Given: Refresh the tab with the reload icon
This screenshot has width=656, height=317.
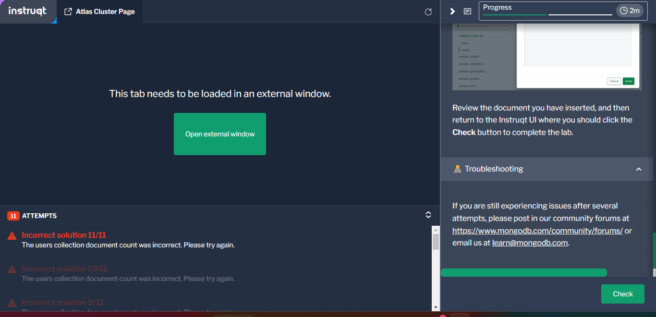Looking at the screenshot, I should coord(428,12).
